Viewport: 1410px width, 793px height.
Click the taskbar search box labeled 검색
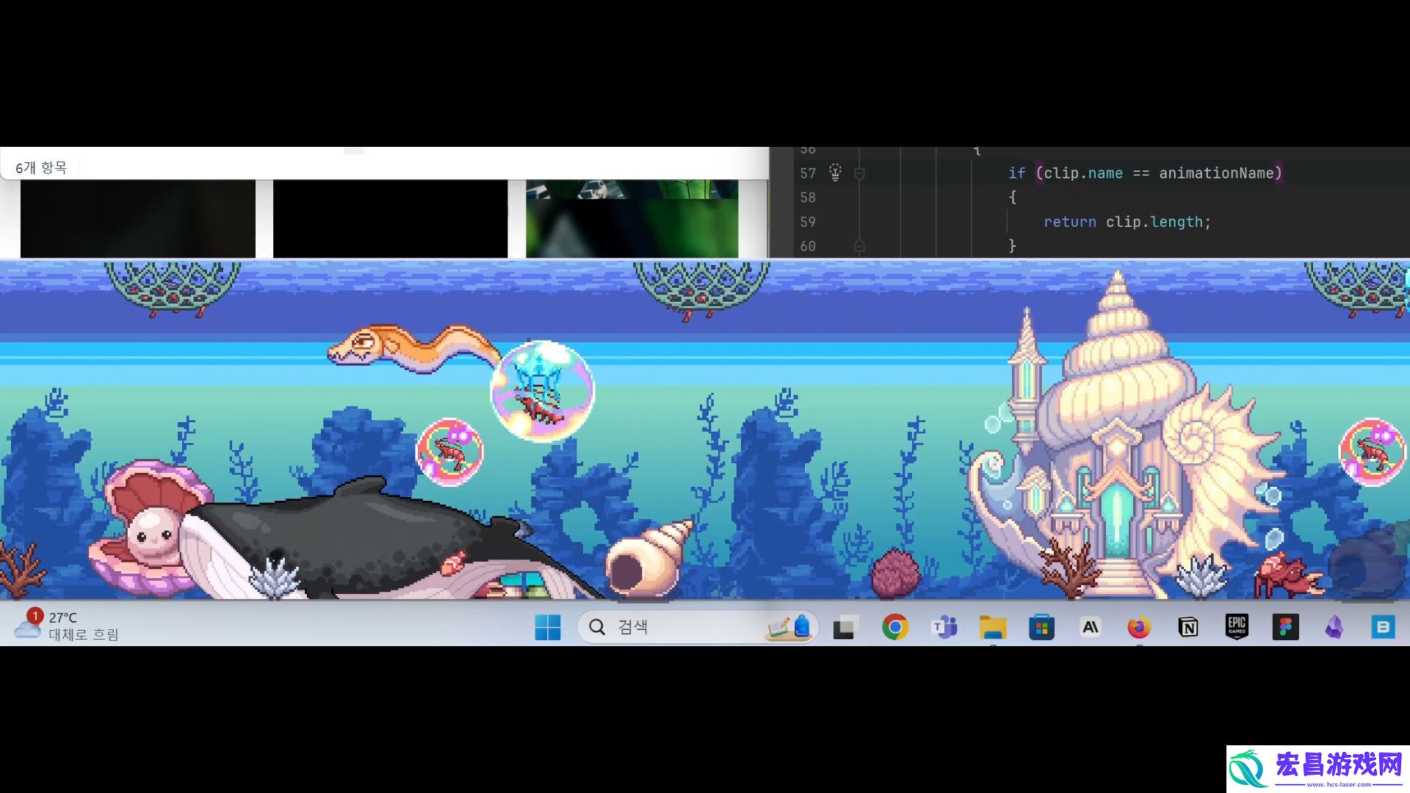click(697, 627)
